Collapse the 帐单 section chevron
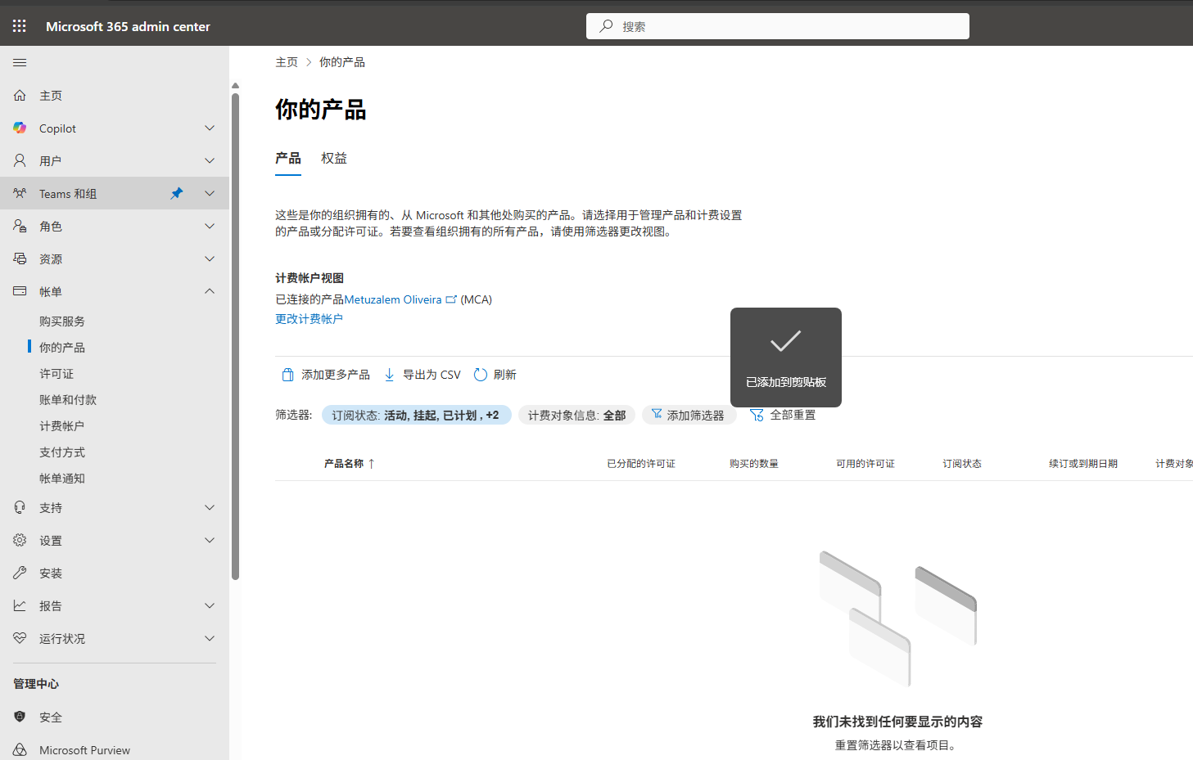Screen dimensions: 1193x760 tap(210, 291)
